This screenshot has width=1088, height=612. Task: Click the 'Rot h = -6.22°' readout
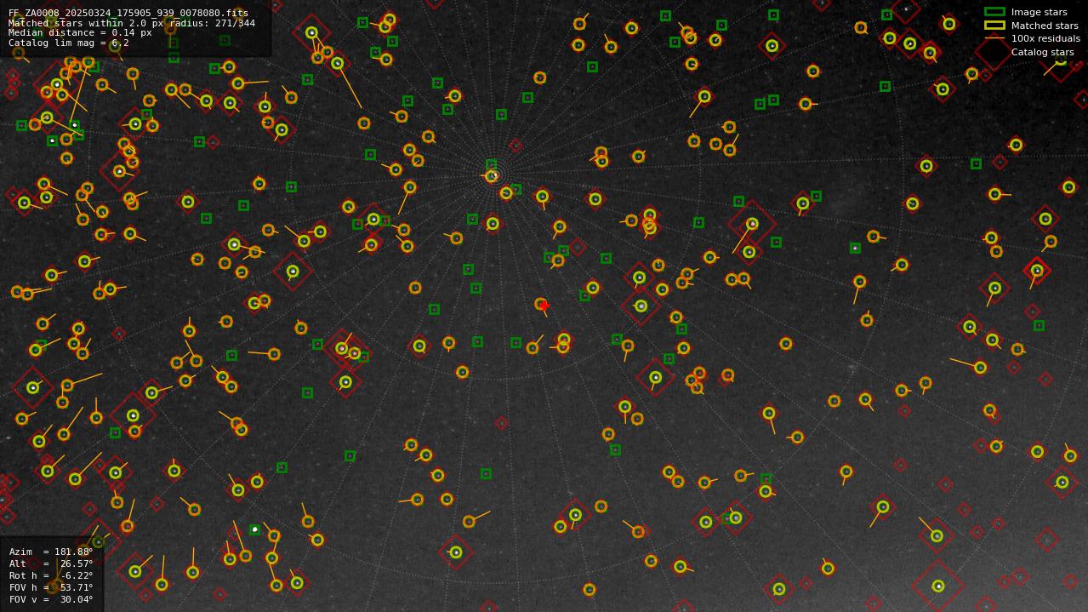[x=51, y=575]
